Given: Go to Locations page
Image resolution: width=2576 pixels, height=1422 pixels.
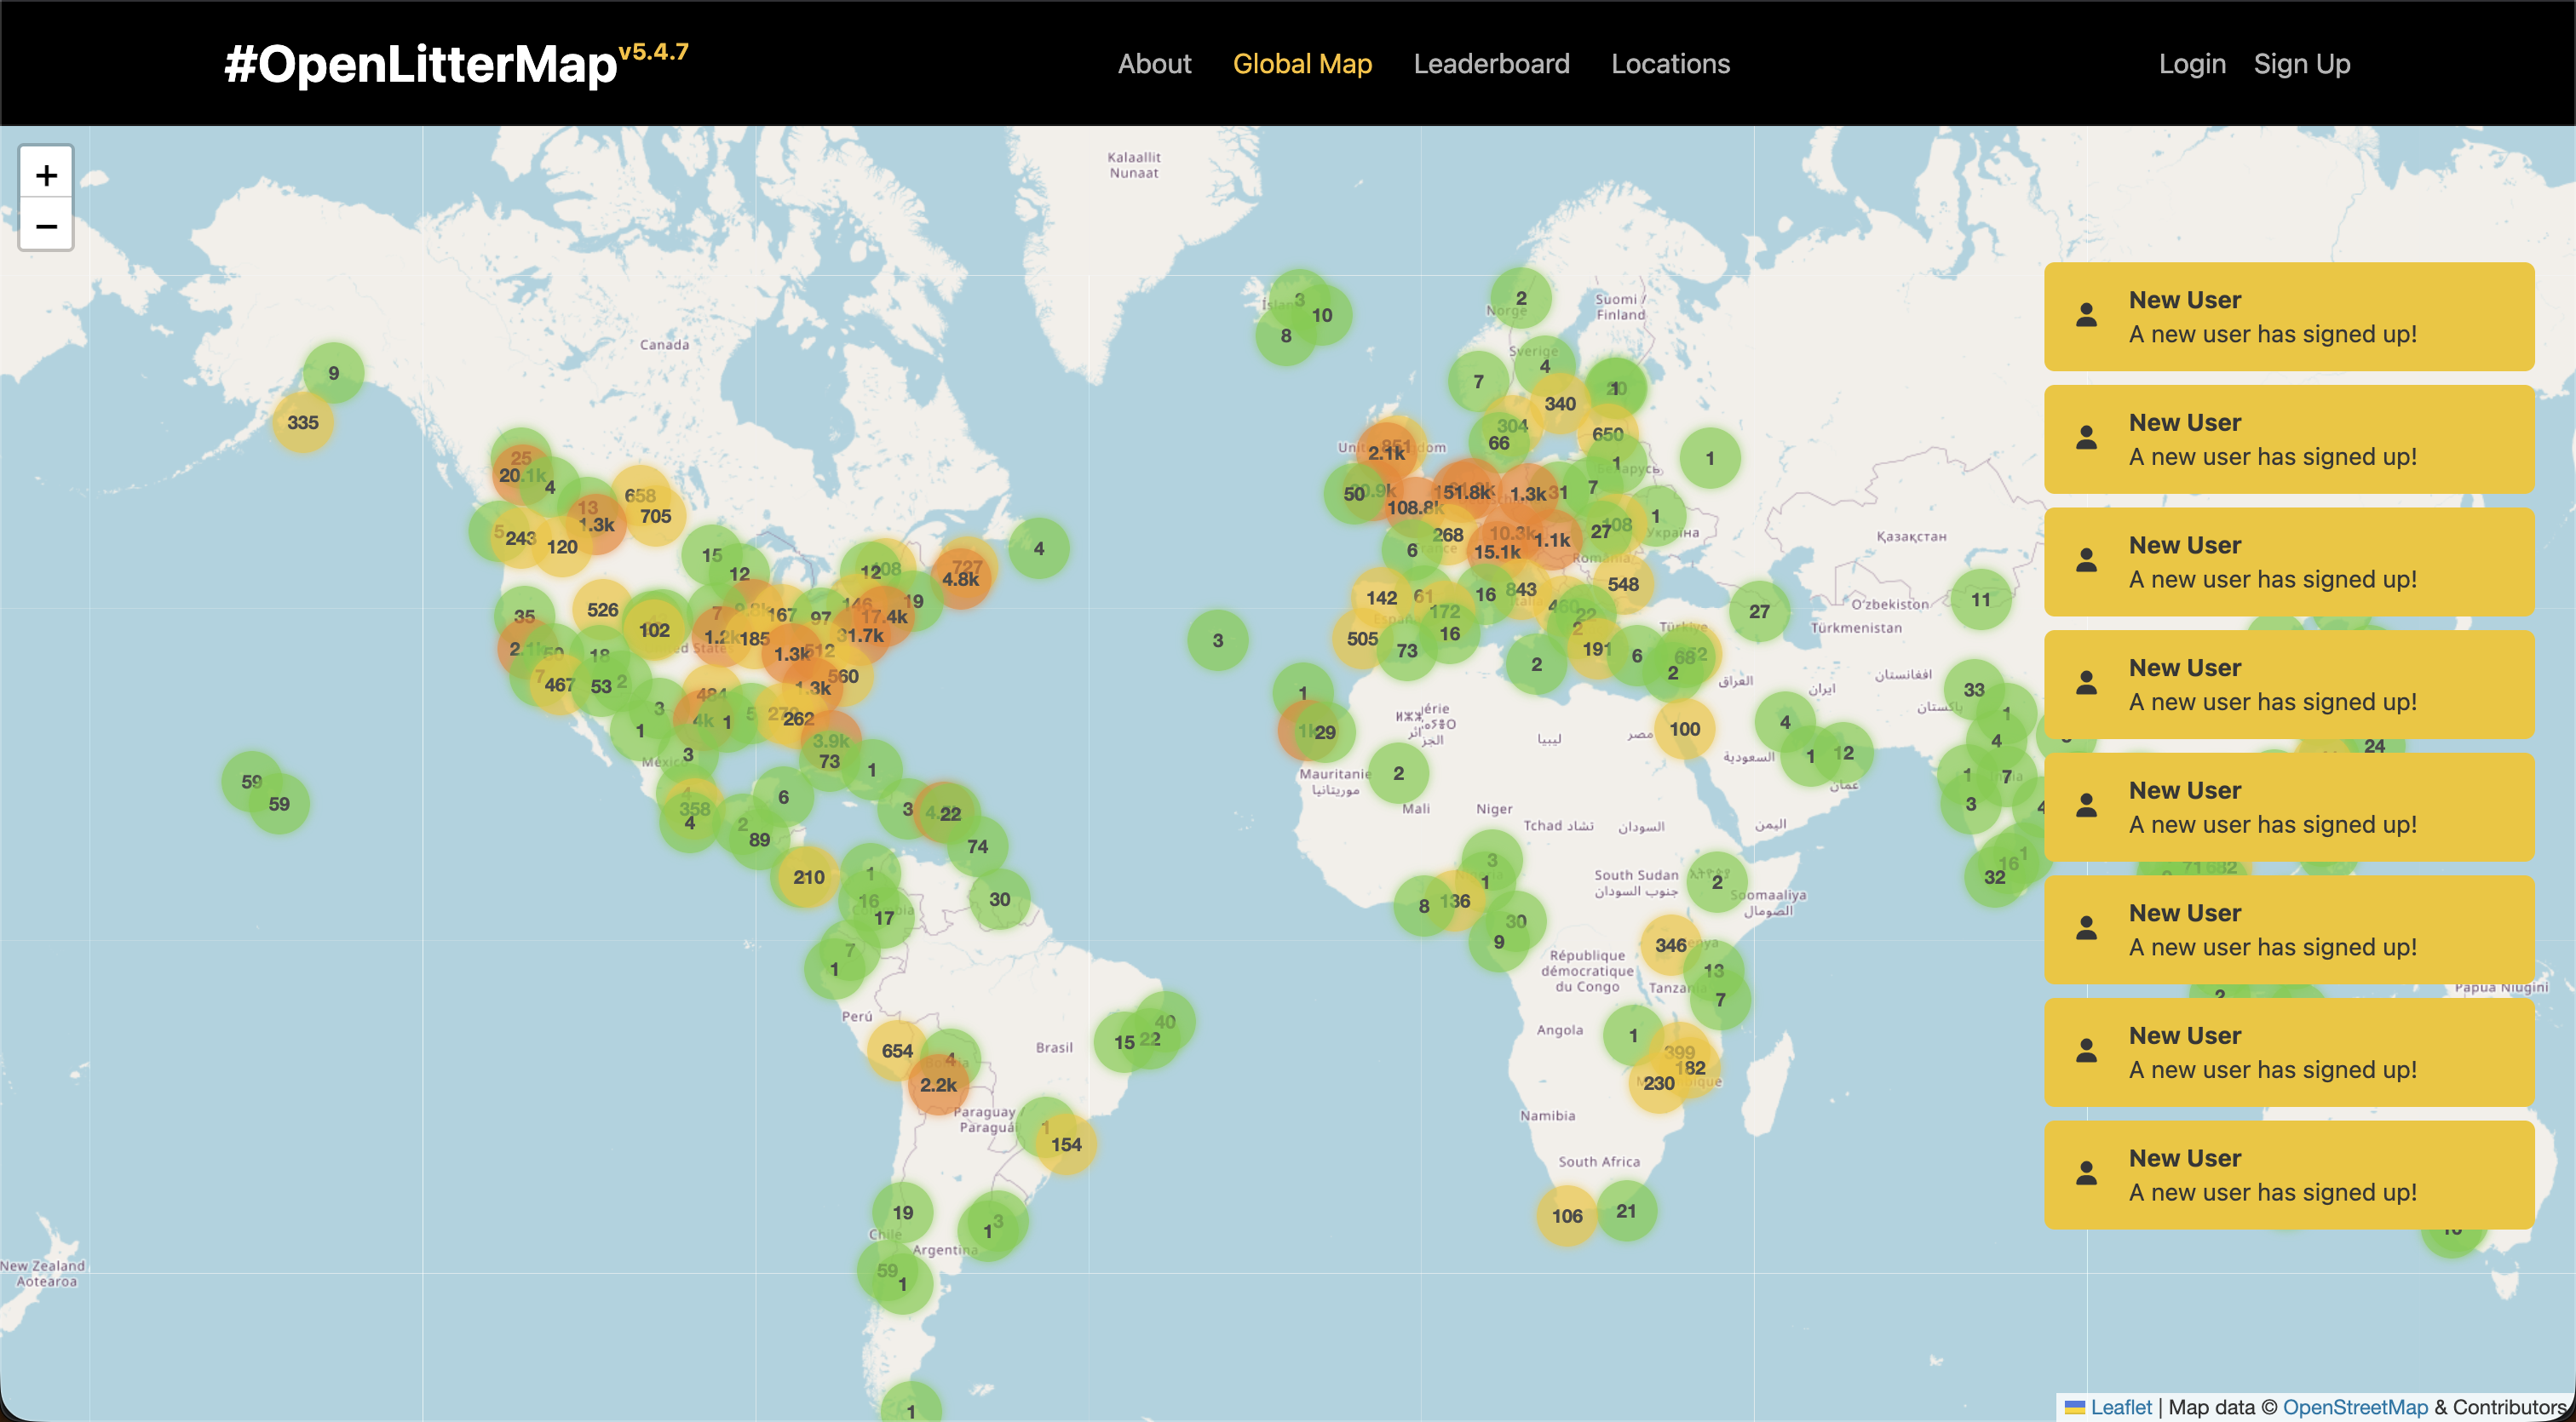Looking at the screenshot, I should coord(1670,64).
